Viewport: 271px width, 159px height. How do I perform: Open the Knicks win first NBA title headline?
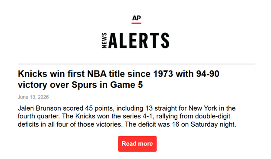118,79
